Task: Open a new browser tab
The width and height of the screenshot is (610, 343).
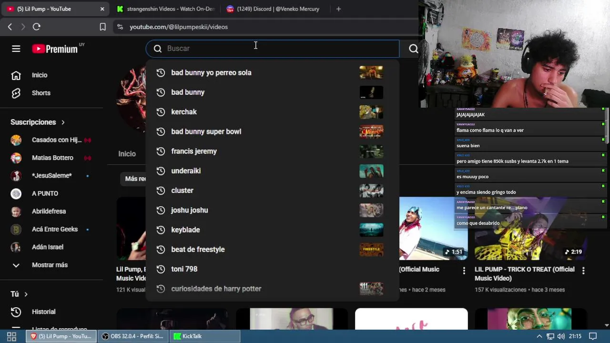Action: point(338,9)
